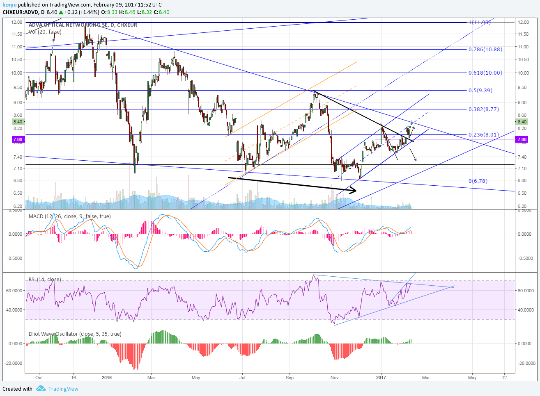Screen dimensions: 540x396
Task: Click the thick black arrow head near 6.50
Action: point(353,190)
